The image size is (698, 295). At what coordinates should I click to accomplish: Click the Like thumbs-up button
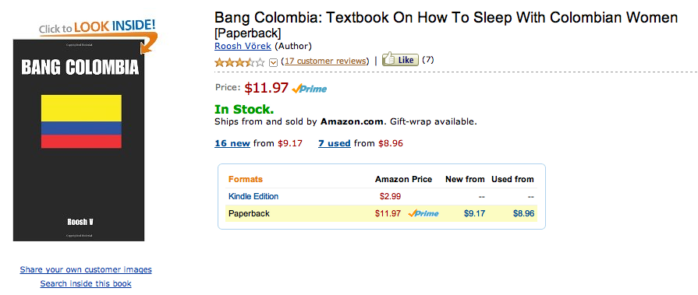(x=400, y=59)
